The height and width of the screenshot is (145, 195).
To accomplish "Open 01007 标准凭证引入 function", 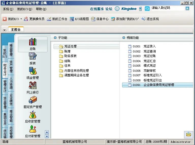I will tap(145, 75).
